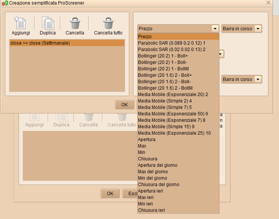
Task: Pick Bollinger (20 1.6) 2 - Boll+
Action: [178, 75]
